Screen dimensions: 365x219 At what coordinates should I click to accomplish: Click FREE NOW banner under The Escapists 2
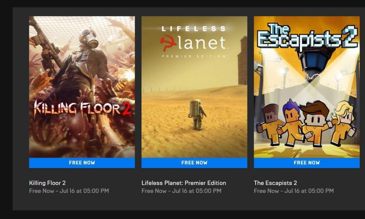click(x=307, y=163)
